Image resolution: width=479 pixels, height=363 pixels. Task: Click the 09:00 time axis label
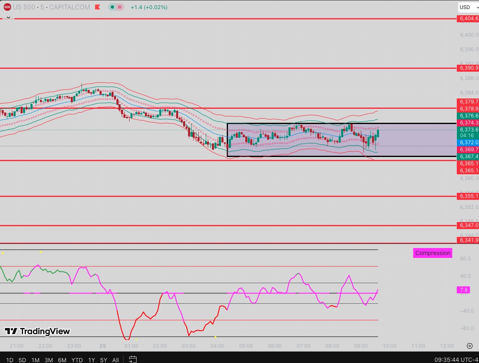361,346
